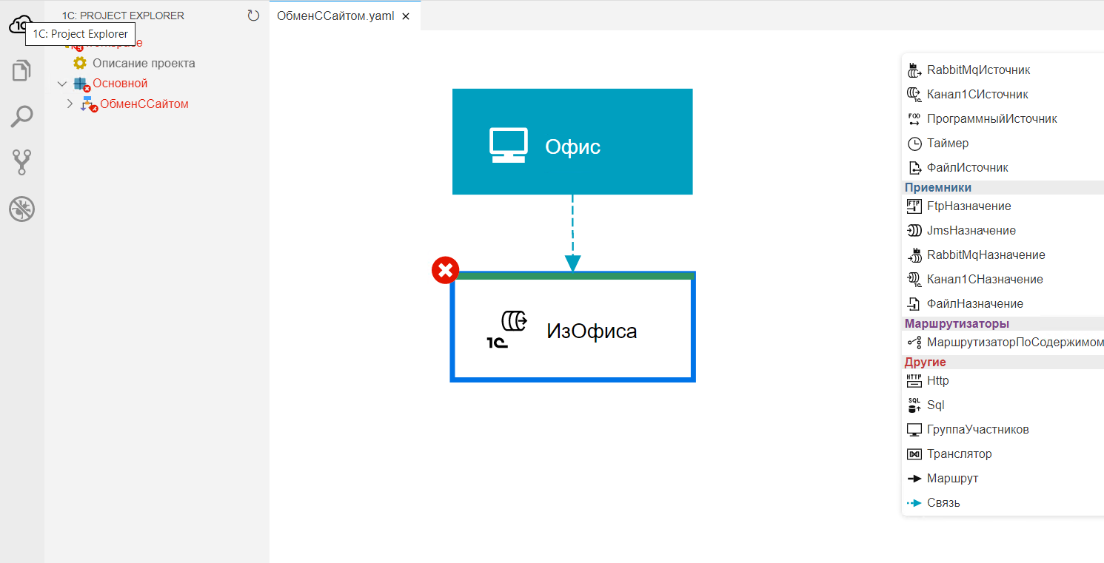This screenshot has width=1104, height=563.
Task: Select the dashed link between Офис and ИзОфиса
Action: [x=572, y=232]
